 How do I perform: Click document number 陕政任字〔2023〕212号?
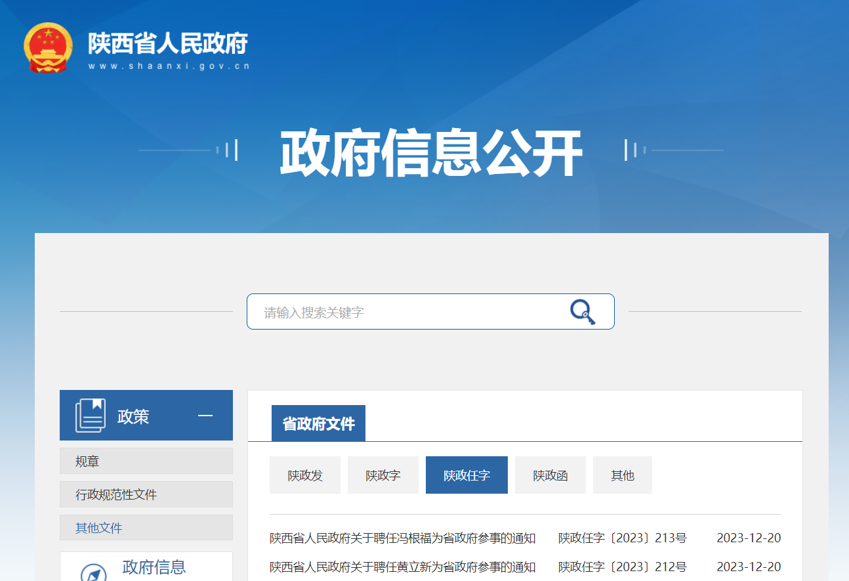pos(623,567)
